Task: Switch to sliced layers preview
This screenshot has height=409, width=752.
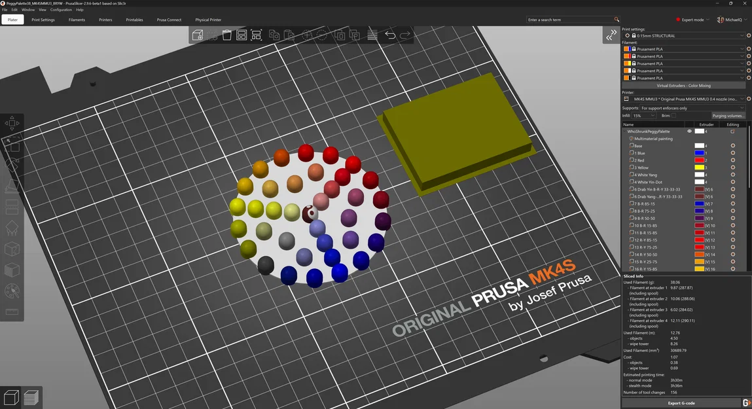Action: click(x=31, y=397)
